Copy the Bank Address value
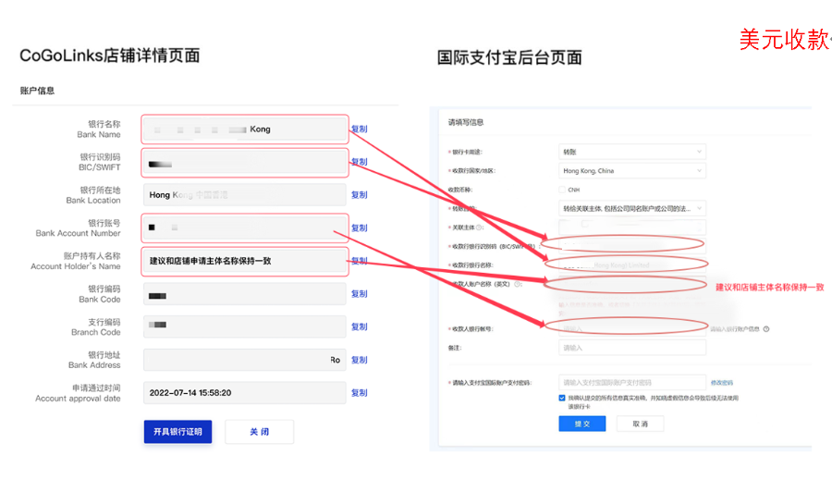832x492 pixels. [x=359, y=360]
